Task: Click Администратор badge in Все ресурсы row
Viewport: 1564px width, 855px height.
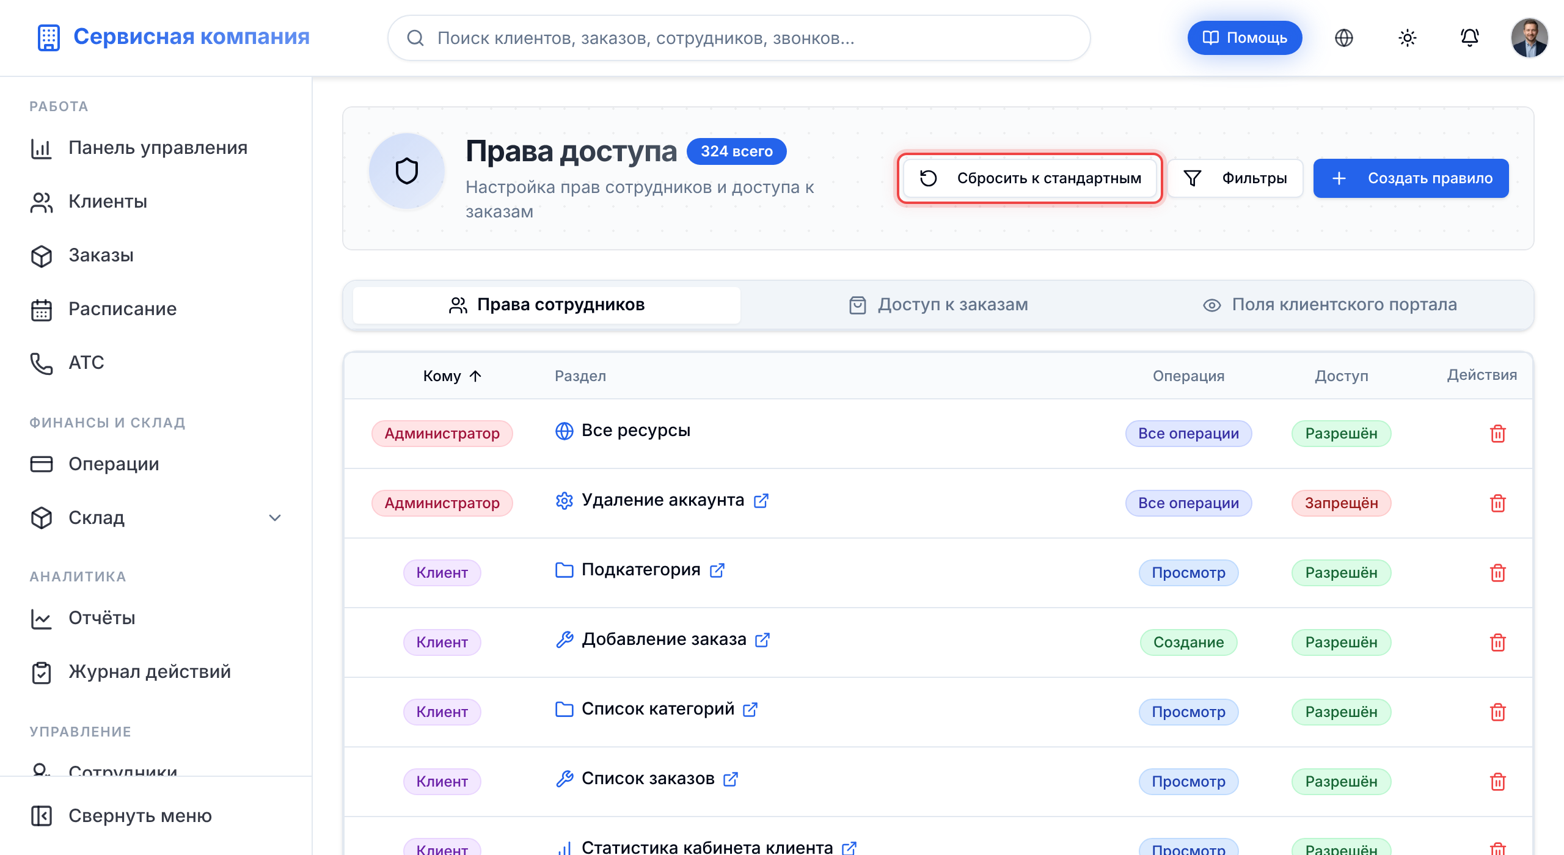Action: (x=442, y=434)
